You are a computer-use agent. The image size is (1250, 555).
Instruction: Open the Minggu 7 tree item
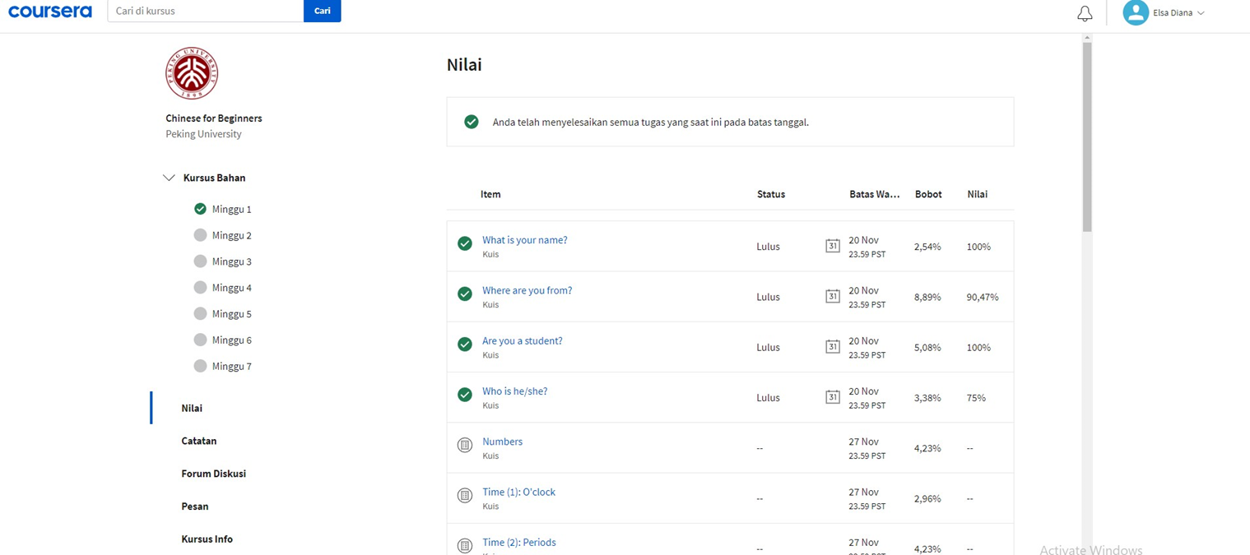click(231, 366)
